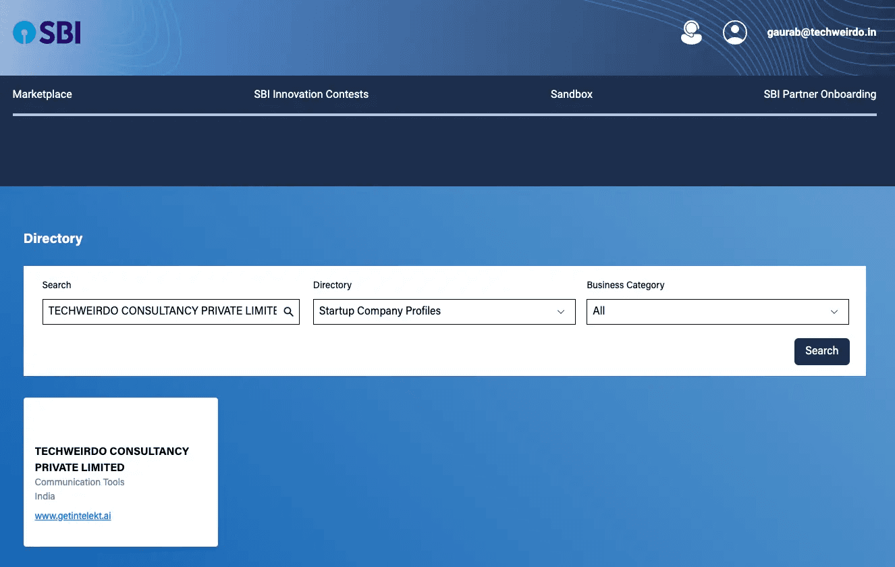Expand the Business Category dropdown set to All

pos(717,311)
